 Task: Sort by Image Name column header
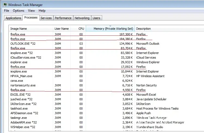click(19, 29)
